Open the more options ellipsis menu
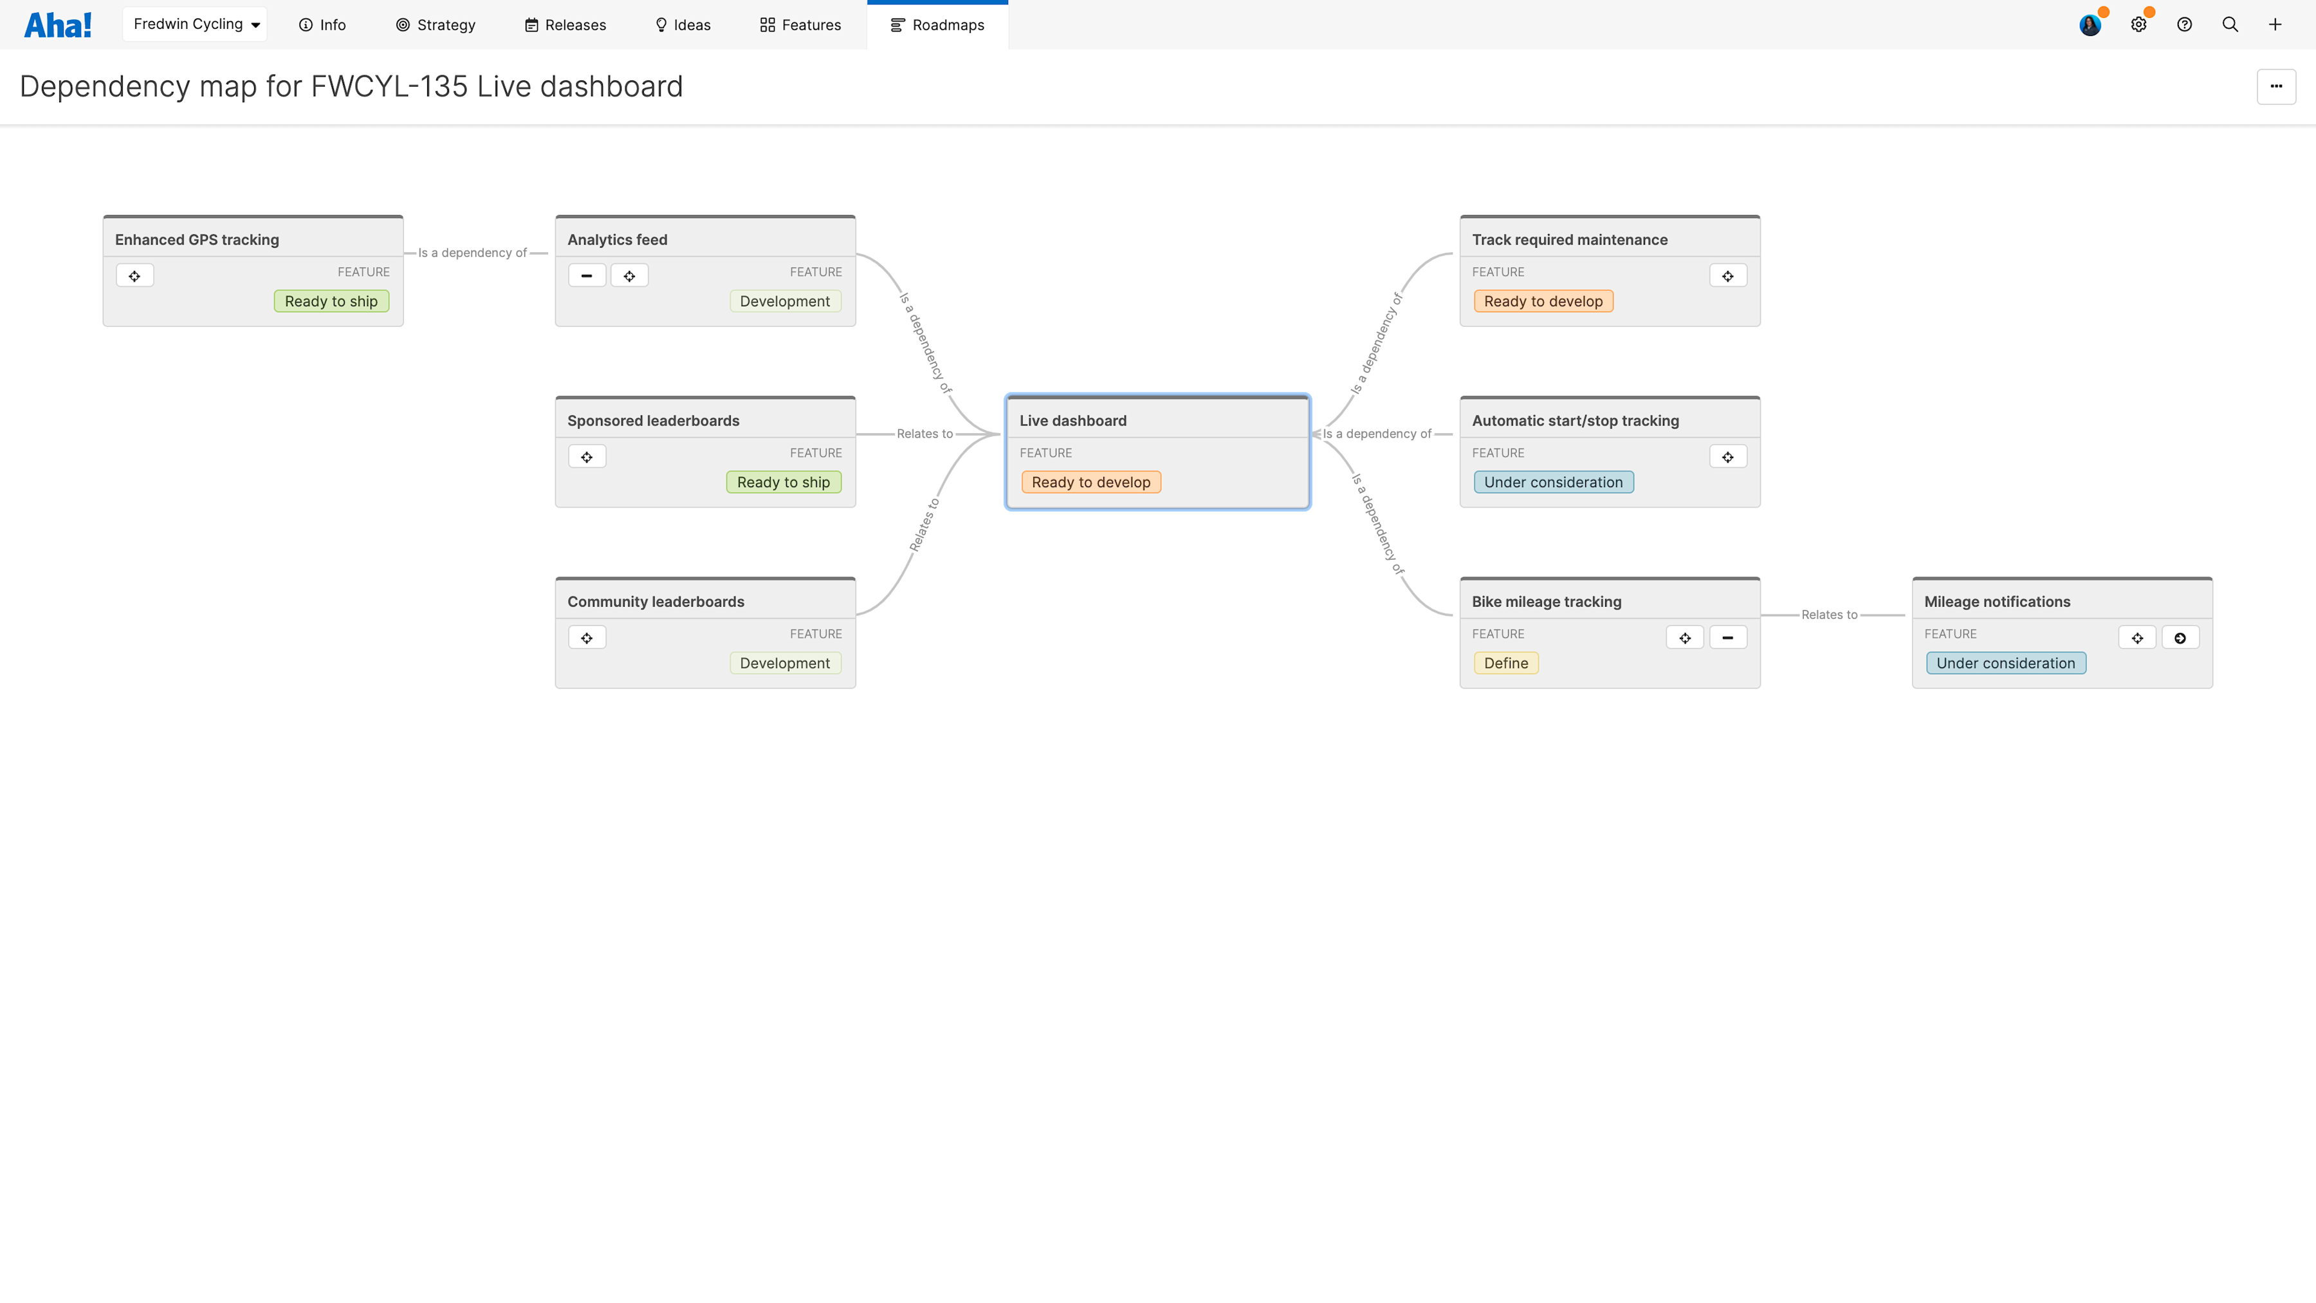The image size is (2316, 1303). [x=2275, y=86]
